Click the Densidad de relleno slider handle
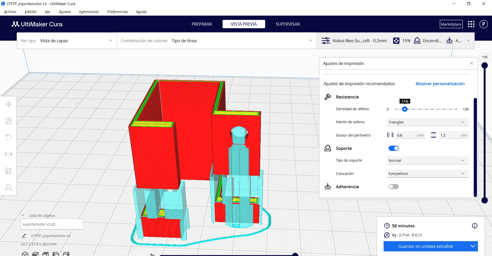 tap(405, 109)
